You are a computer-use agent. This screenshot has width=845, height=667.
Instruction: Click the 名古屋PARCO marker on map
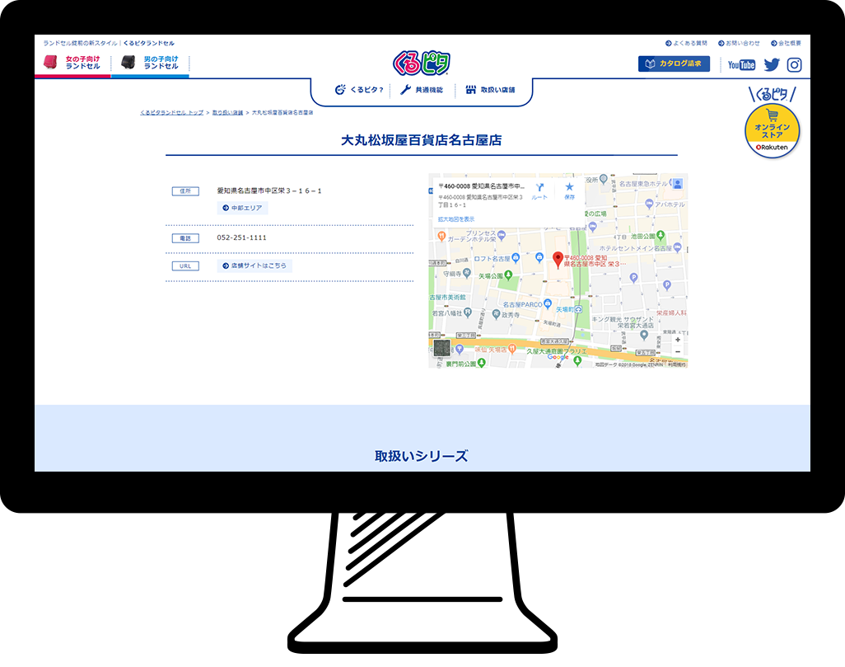(548, 304)
